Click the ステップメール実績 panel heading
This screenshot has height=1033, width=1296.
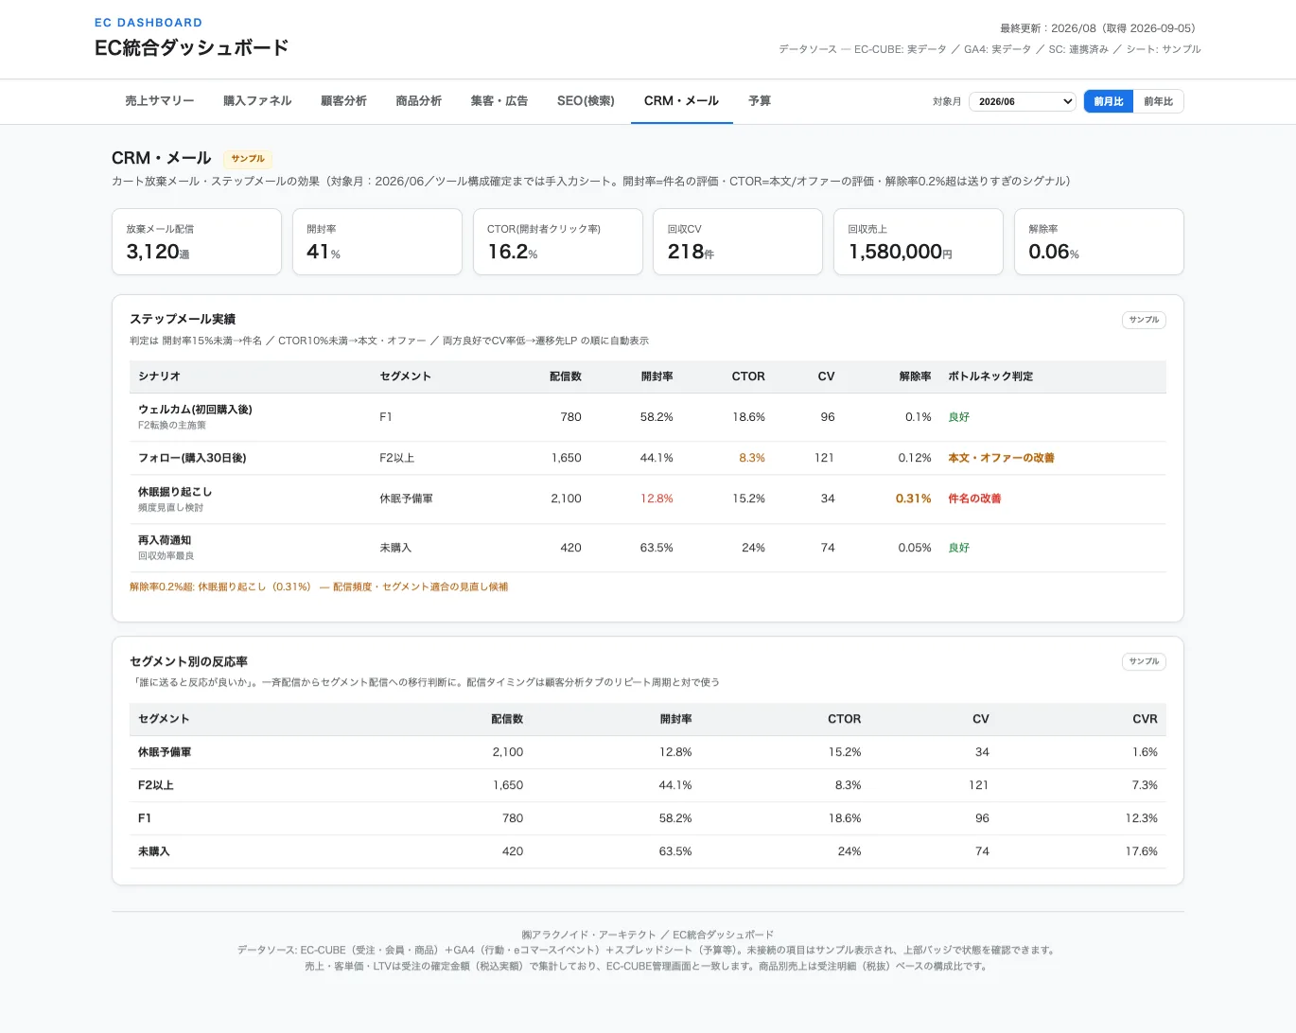[183, 320]
